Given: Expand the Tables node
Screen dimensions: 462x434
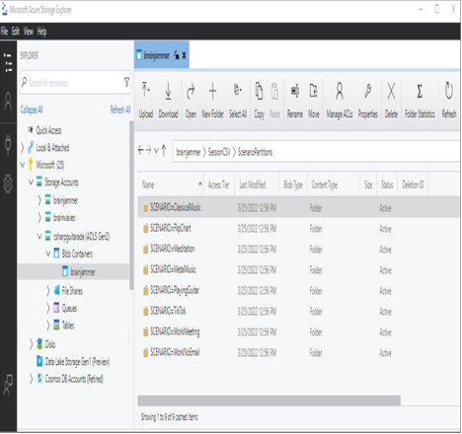Looking at the screenshot, I should pos(48,325).
